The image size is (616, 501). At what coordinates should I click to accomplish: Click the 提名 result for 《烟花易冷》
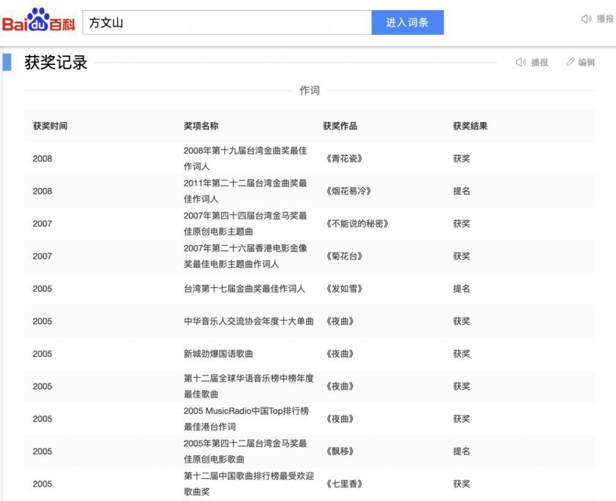coord(461,191)
